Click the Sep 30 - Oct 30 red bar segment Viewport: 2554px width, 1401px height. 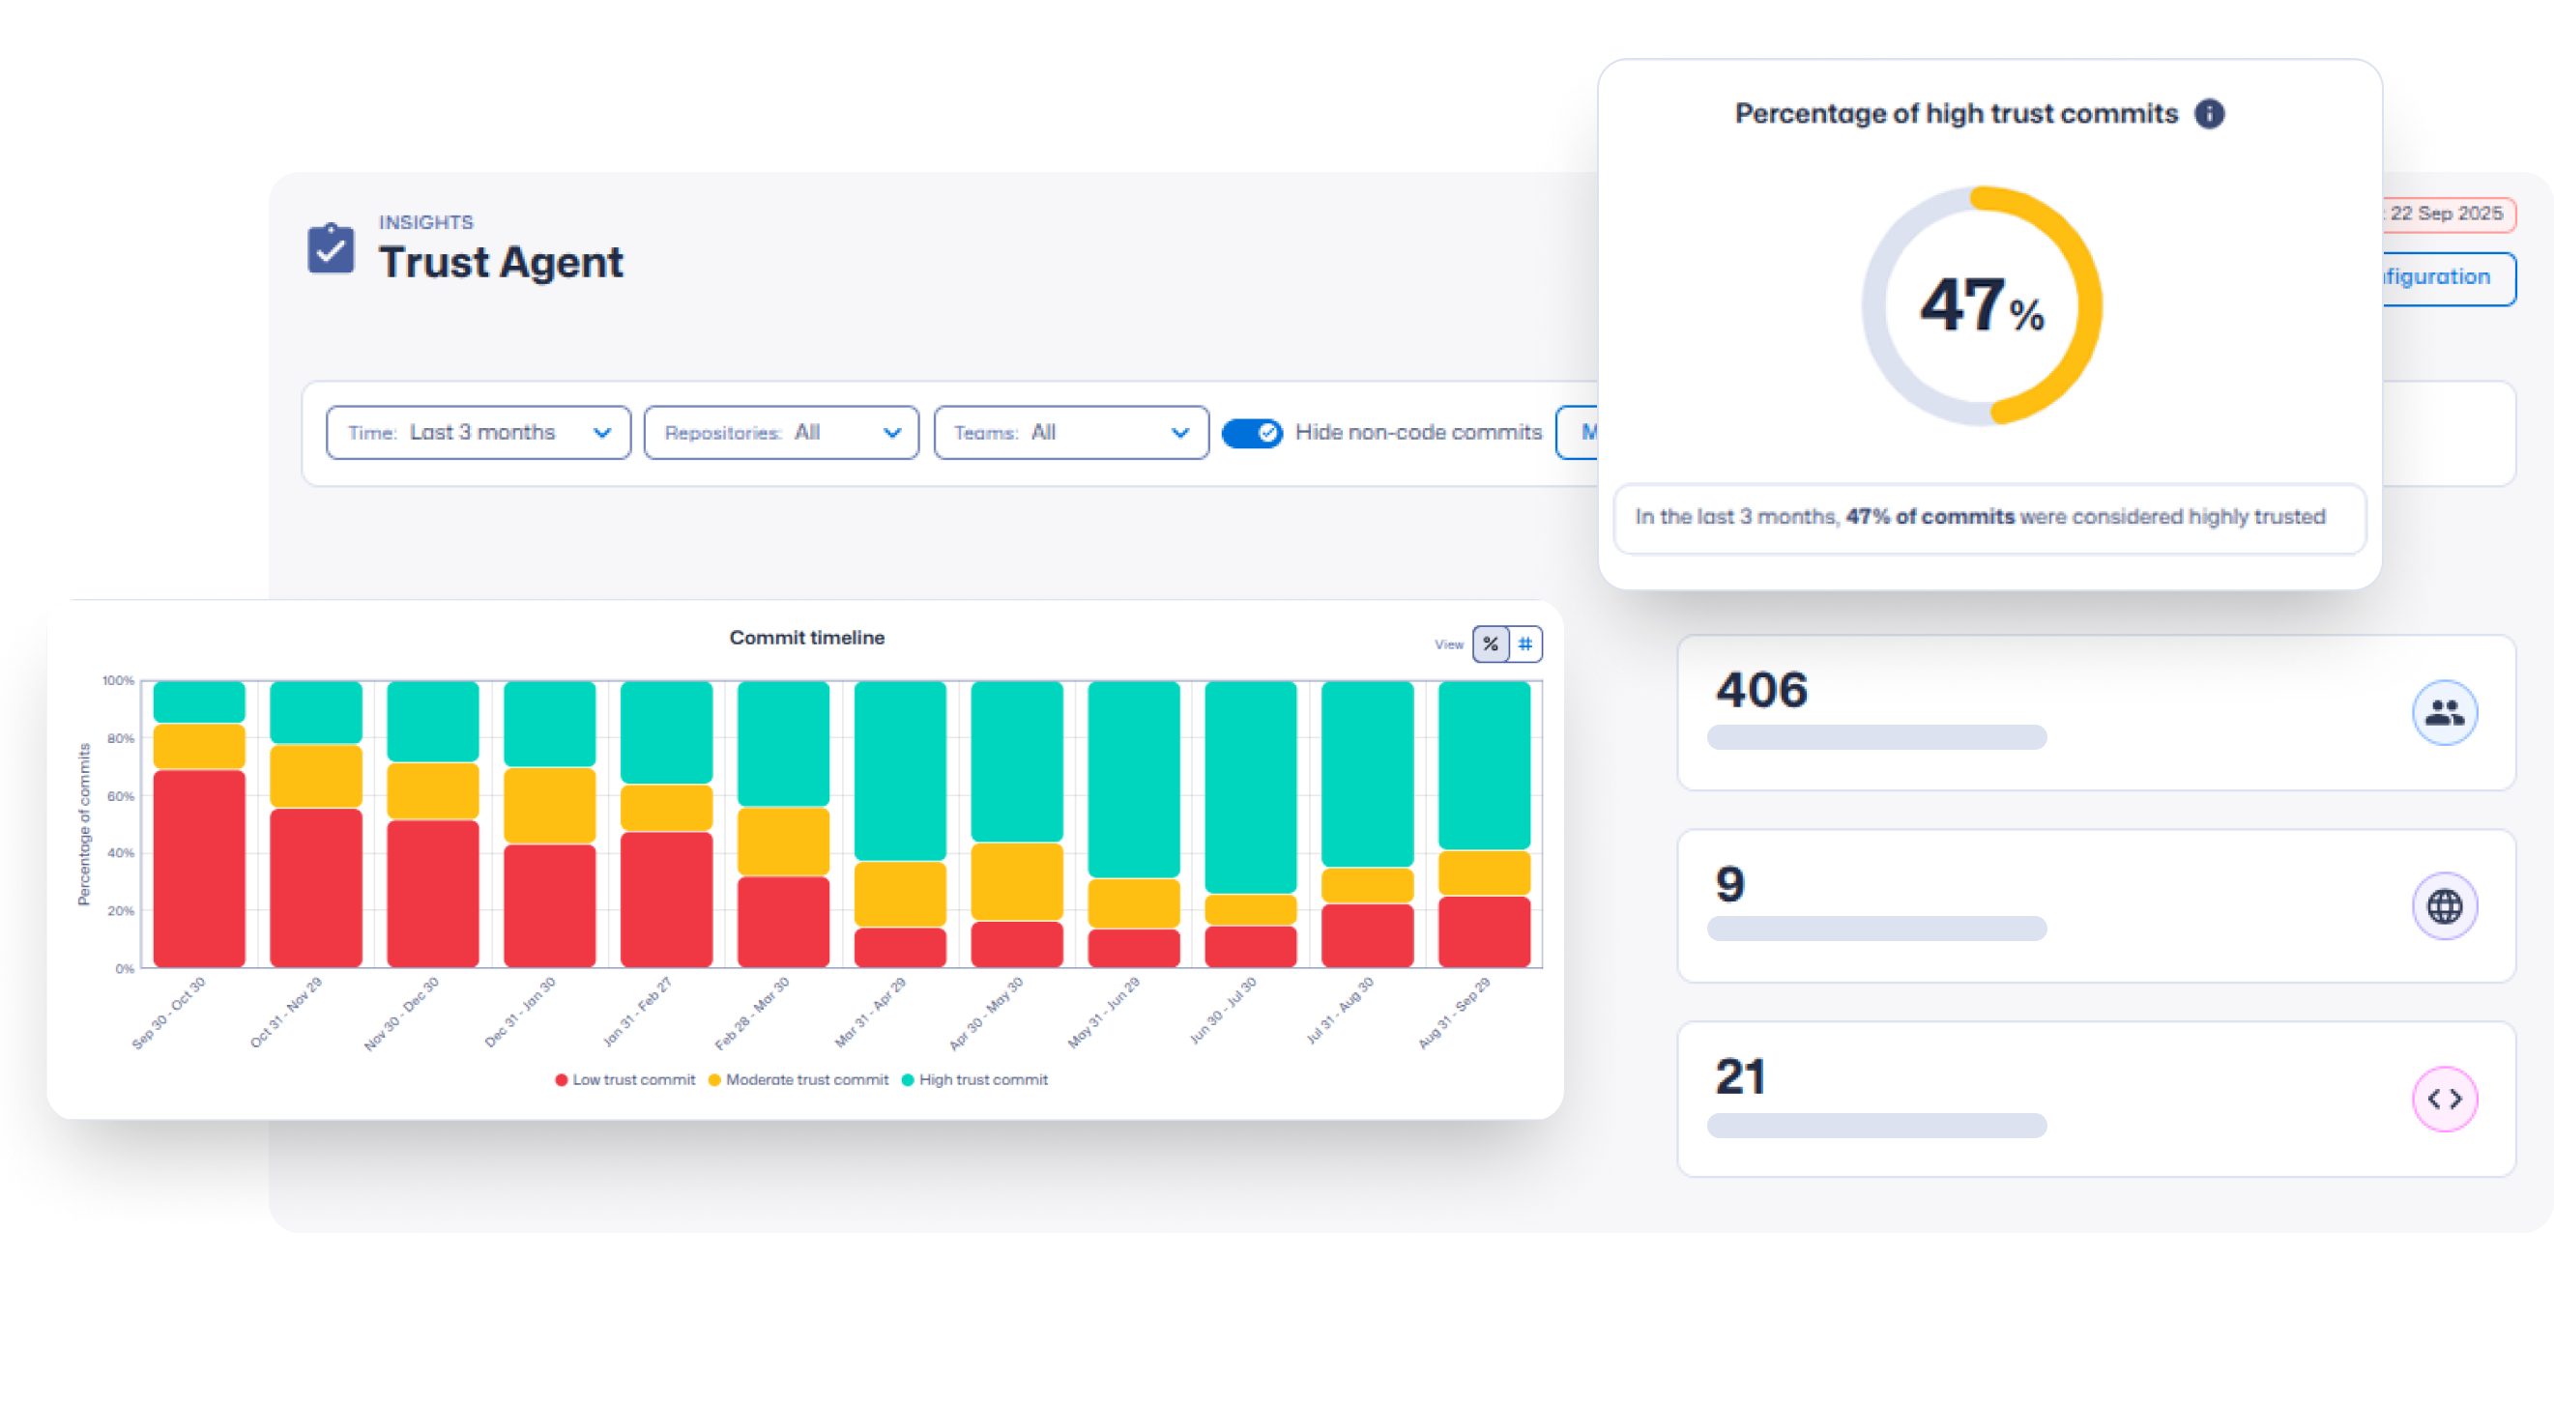(199, 867)
